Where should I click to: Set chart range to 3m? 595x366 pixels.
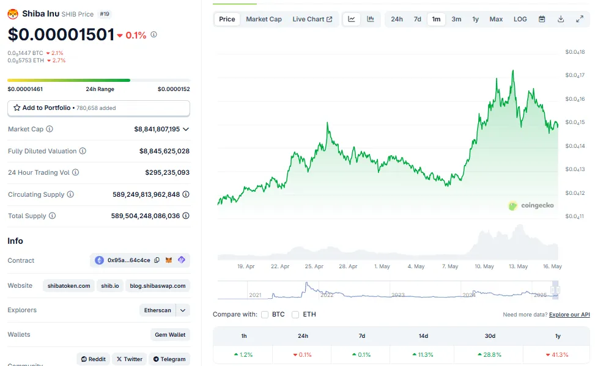pyautogui.click(x=457, y=19)
